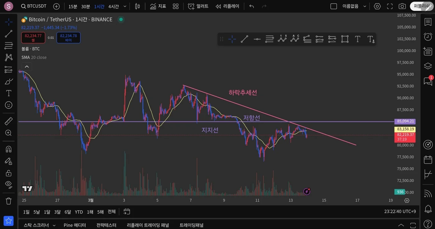The image size is (435, 229).
Task: Select the brush drawing tool
Action: [x=9, y=82]
